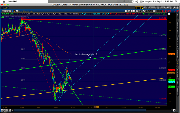The height and width of the screenshot is (113, 180).
Task: Click the first bottom-left chart grid icon
Action: pos(2,110)
